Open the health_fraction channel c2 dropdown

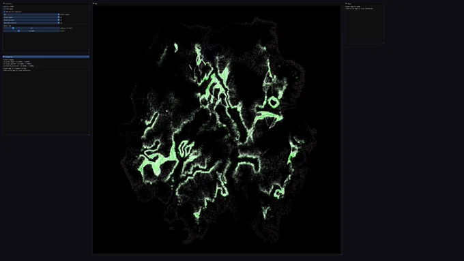31,22
